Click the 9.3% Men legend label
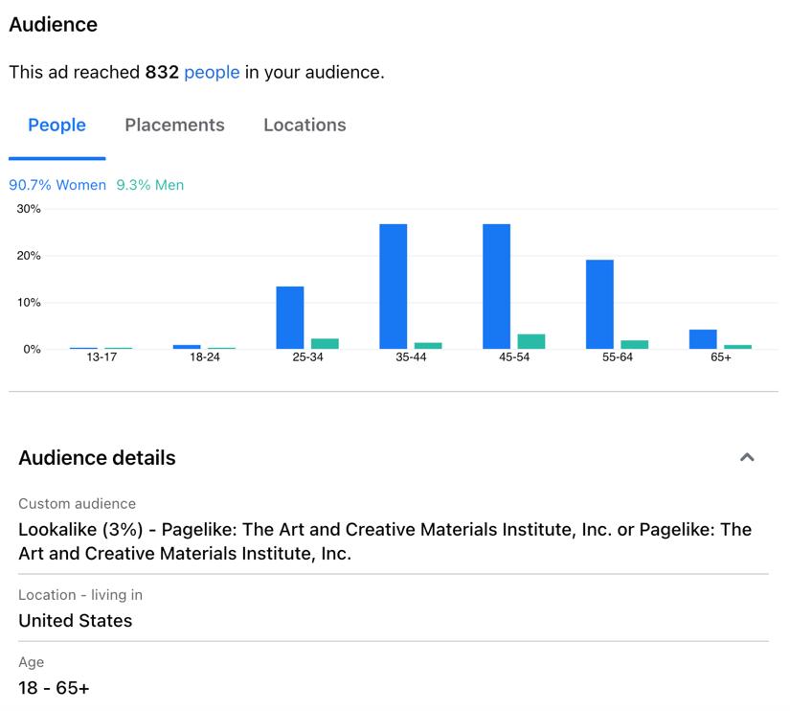 pyautogui.click(x=150, y=185)
